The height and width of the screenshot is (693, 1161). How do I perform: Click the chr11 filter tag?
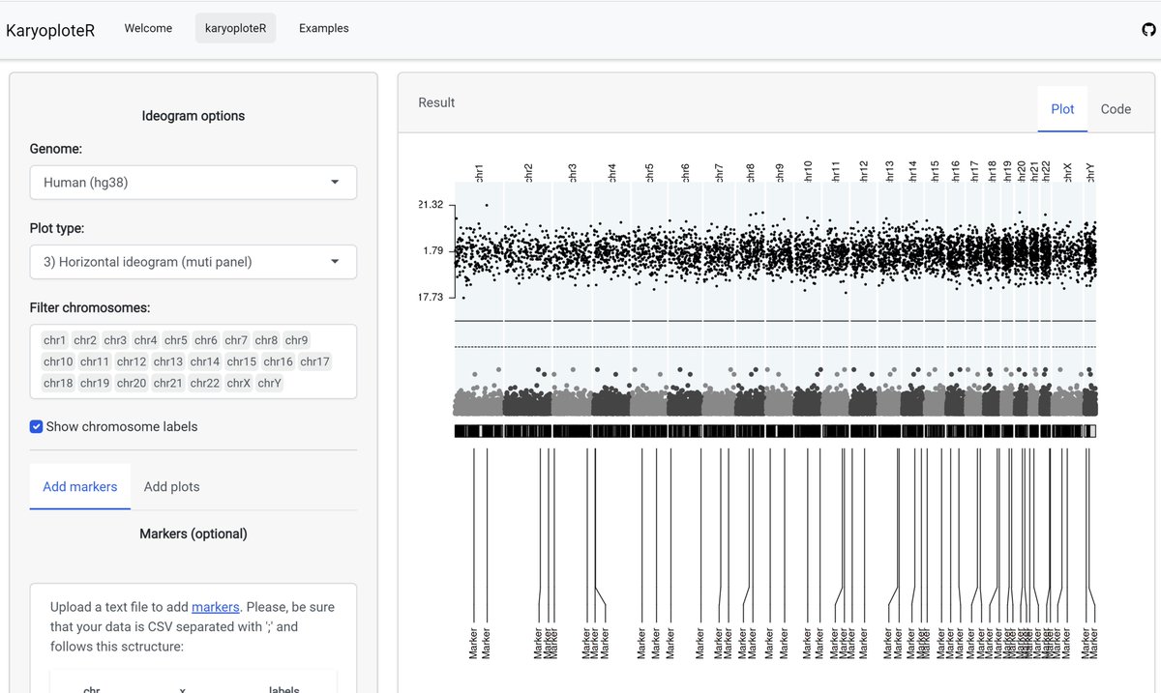coord(95,361)
